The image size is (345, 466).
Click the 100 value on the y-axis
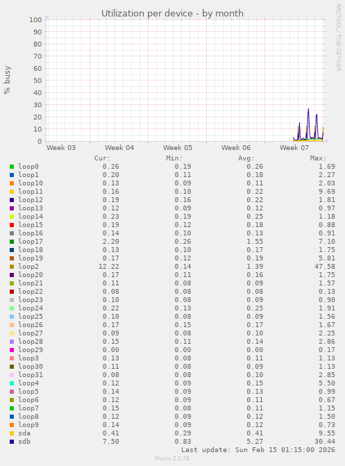coord(35,20)
